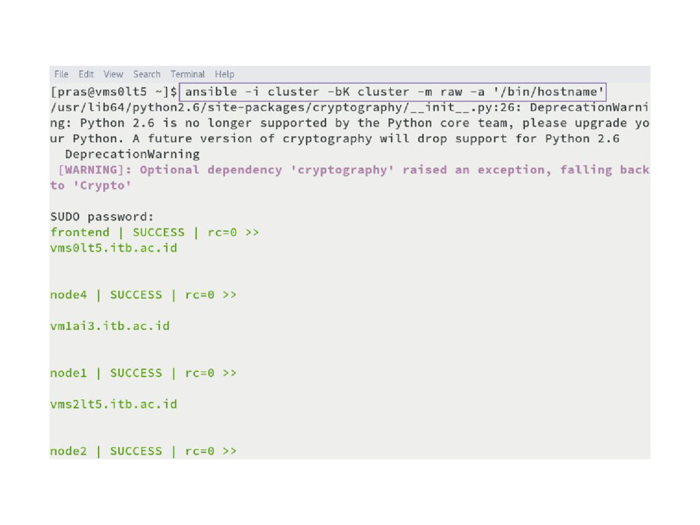700x525 pixels.
Task: Click the node2 SUCCESS result line
Action: click(x=144, y=451)
